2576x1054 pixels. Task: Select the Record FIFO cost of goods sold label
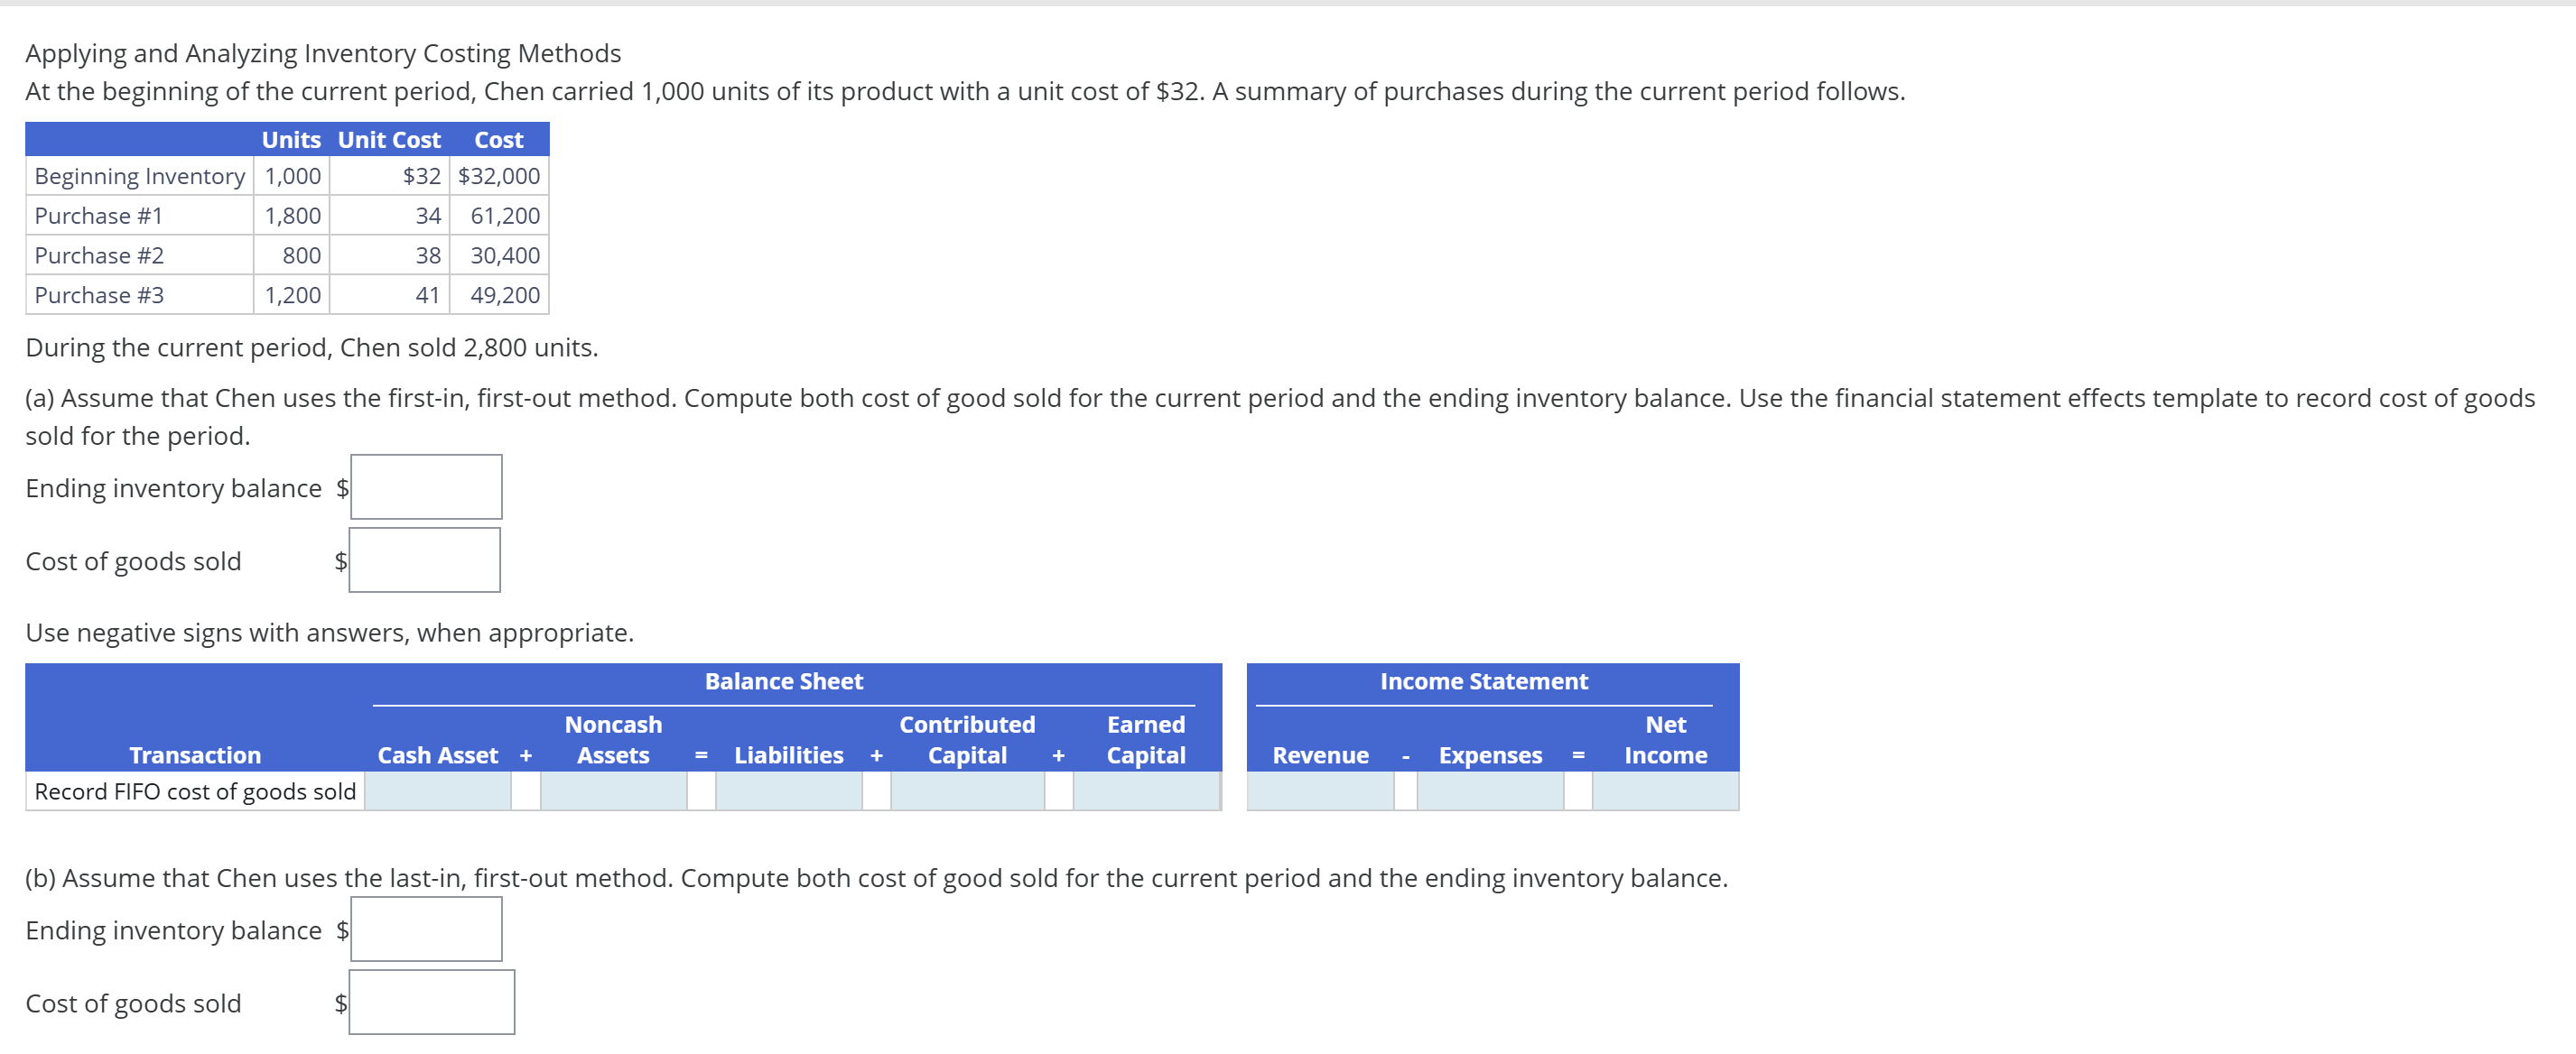click(x=195, y=791)
